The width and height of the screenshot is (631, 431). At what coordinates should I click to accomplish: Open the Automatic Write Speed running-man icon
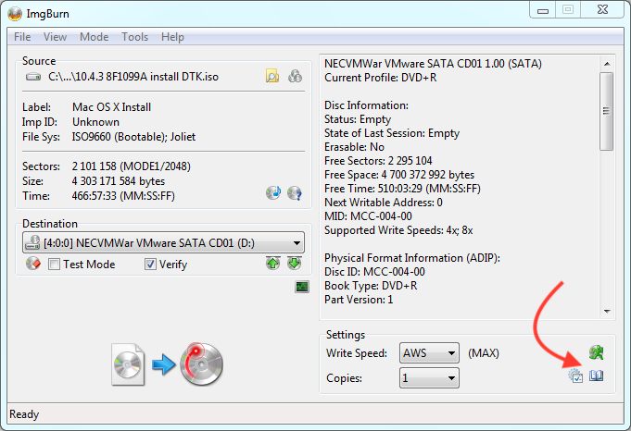click(x=596, y=352)
